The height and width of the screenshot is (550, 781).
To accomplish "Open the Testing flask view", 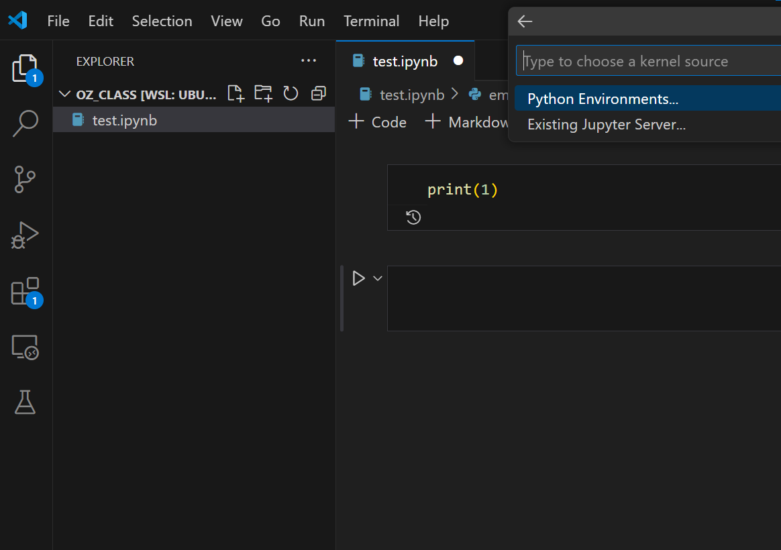I will tap(25, 402).
